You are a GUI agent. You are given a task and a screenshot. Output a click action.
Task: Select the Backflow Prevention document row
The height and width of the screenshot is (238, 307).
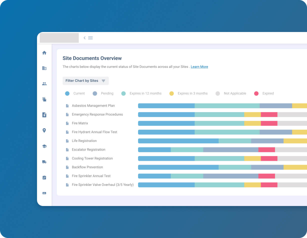pyautogui.click(x=87, y=167)
